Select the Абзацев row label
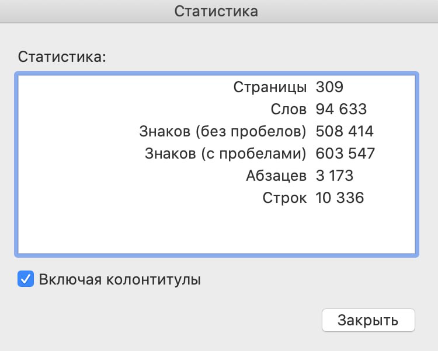 pyautogui.click(x=276, y=176)
